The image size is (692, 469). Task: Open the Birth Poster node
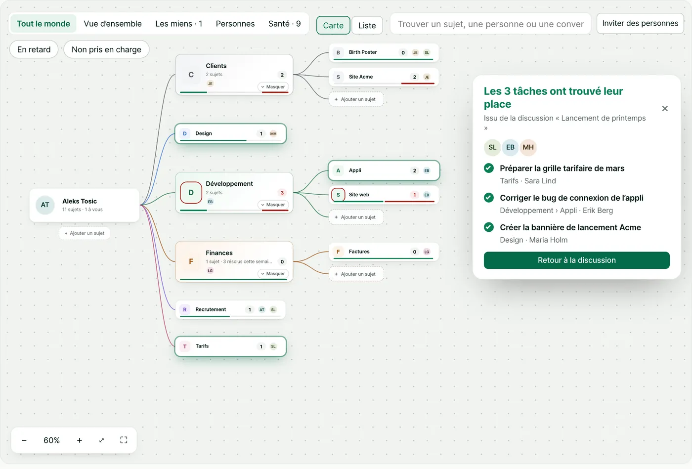tap(384, 52)
